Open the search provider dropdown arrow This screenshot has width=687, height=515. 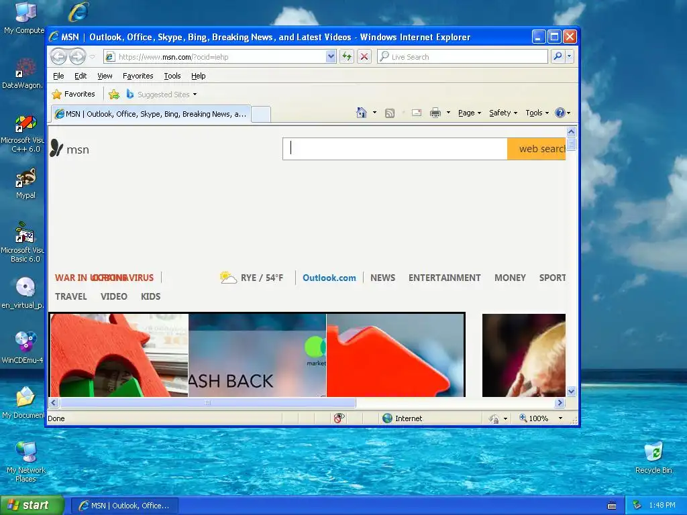pos(569,56)
